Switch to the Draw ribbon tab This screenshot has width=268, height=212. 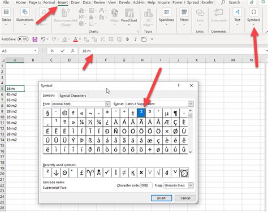point(75,2)
